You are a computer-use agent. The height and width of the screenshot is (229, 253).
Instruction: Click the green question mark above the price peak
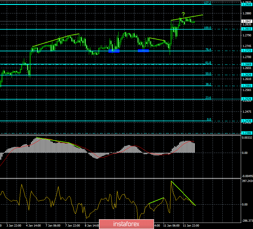click(183, 14)
